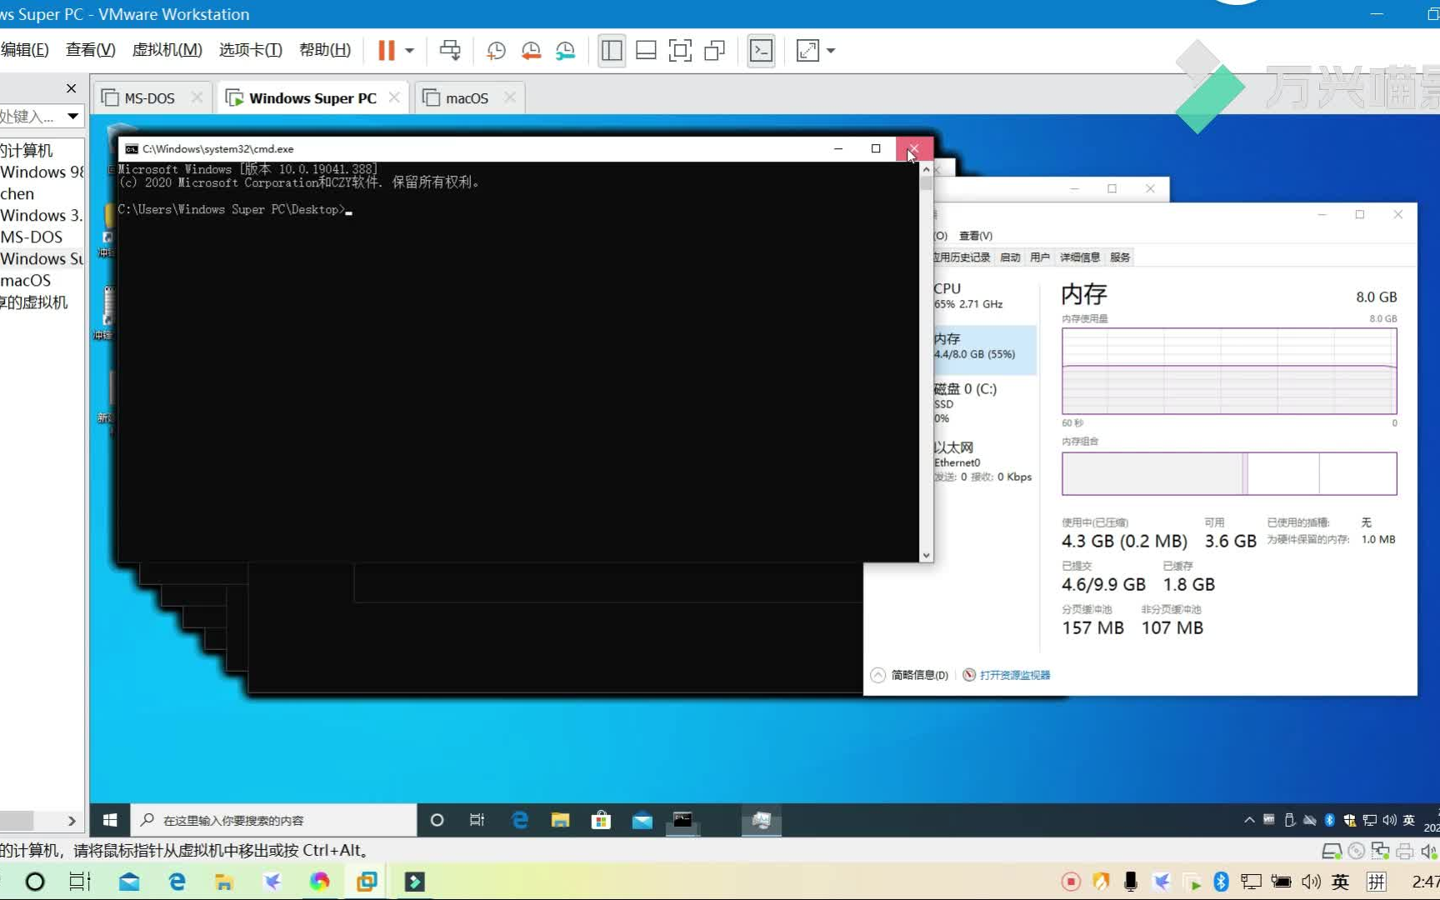Click the VMware pause virtual machine icon
The image size is (1440, 900).
[x=386, y=50]
